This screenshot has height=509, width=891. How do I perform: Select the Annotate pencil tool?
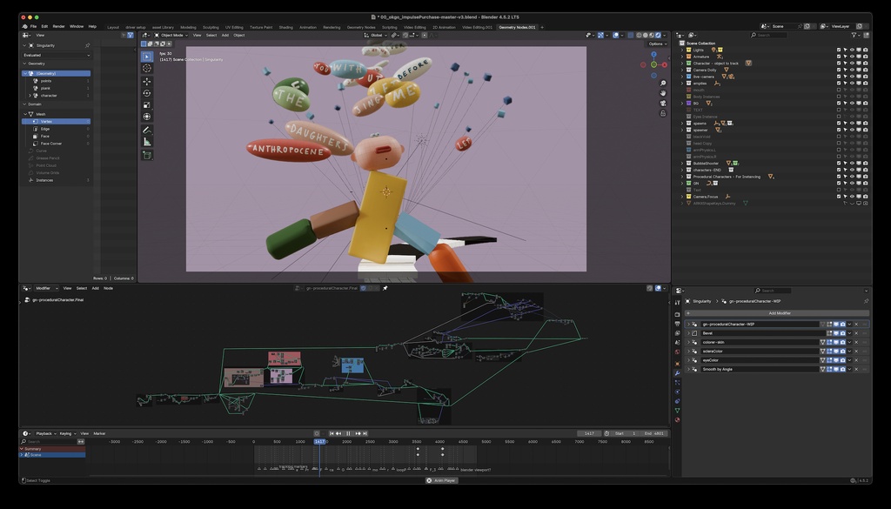coord(146,130)
